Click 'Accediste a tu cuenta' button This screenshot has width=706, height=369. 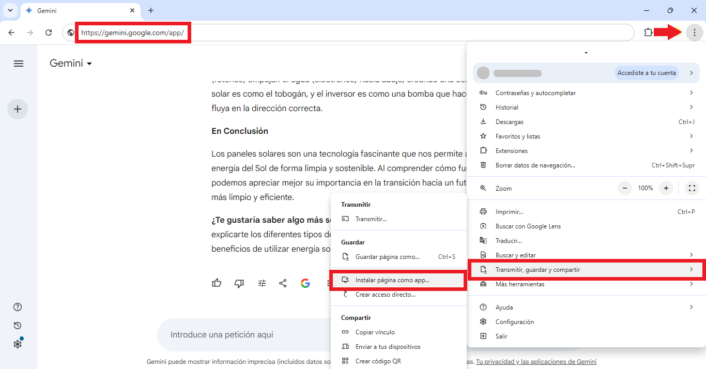(647, 73)
